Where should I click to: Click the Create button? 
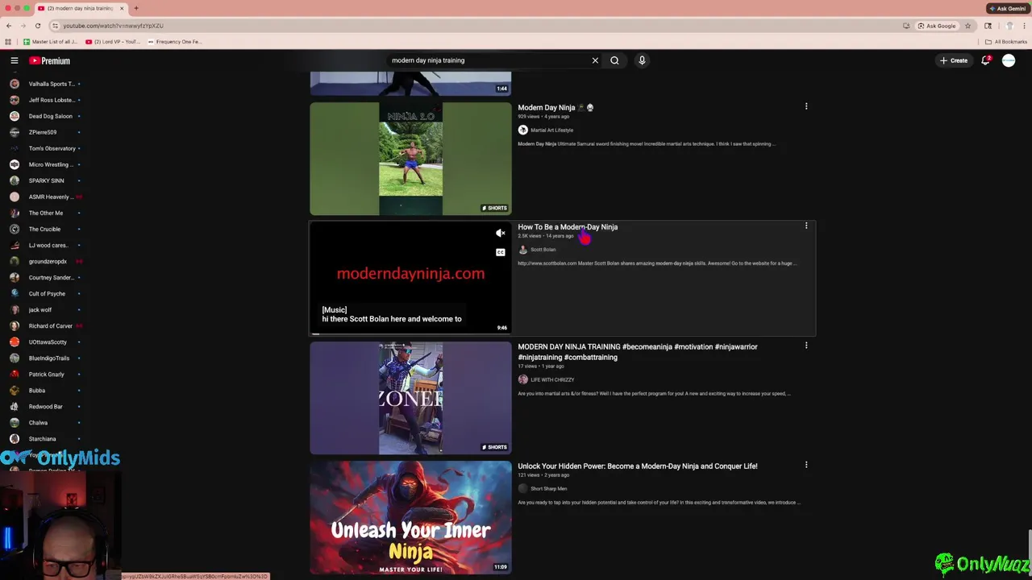coord(954,60)
